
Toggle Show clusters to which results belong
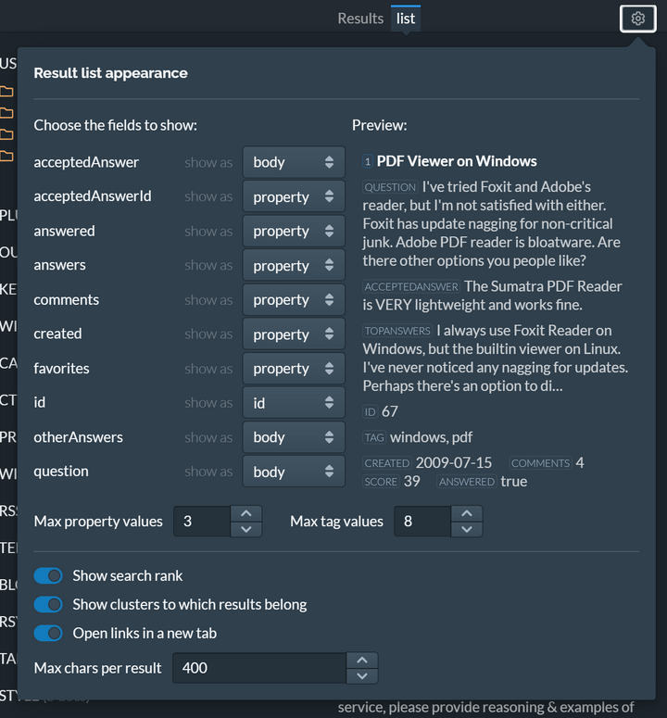[x=48, y=604]
